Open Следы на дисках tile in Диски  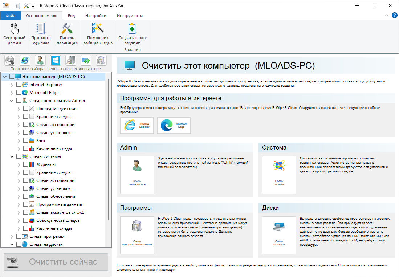point(279,235)
